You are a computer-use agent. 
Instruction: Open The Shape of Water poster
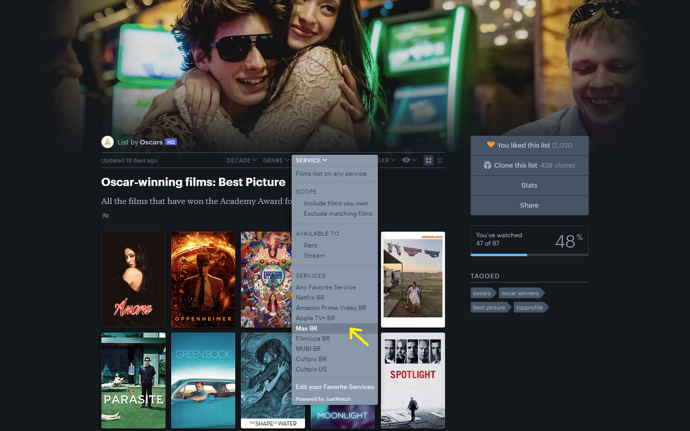click(x=266, y=380)
